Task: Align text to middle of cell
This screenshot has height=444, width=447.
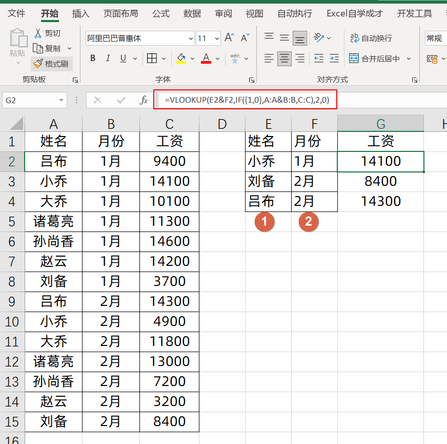Action: [284, 37]
